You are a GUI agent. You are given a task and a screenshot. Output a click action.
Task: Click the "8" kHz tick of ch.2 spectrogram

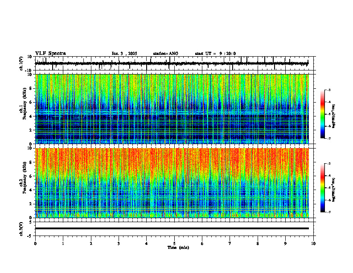click(31, 162)
